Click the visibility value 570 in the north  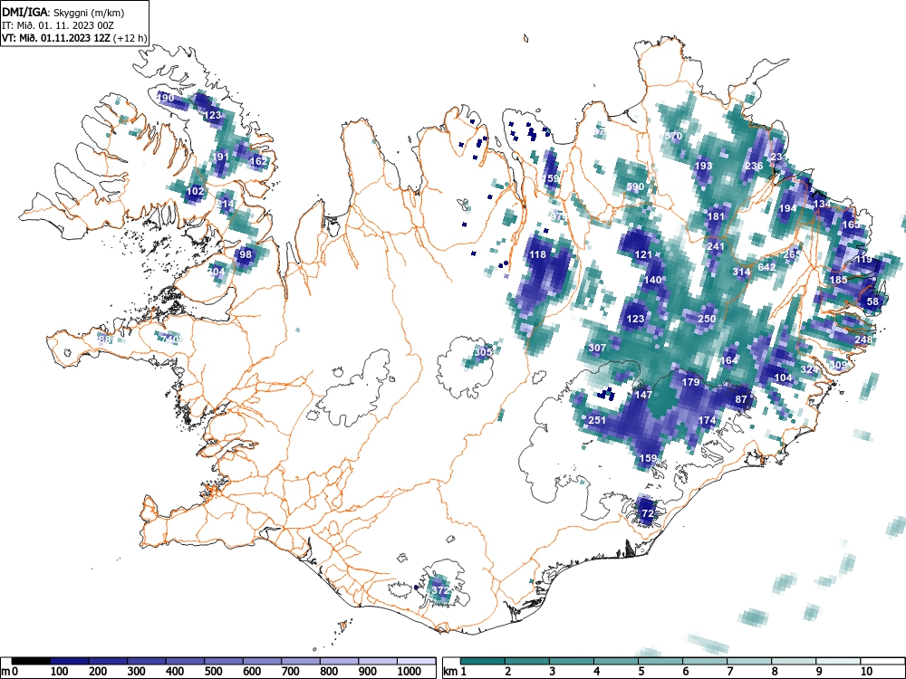click(x=674, y=136)
